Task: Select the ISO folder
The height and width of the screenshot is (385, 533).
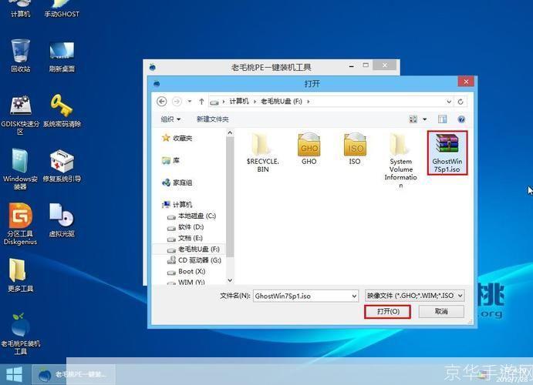Action: (x=355, y=149)
